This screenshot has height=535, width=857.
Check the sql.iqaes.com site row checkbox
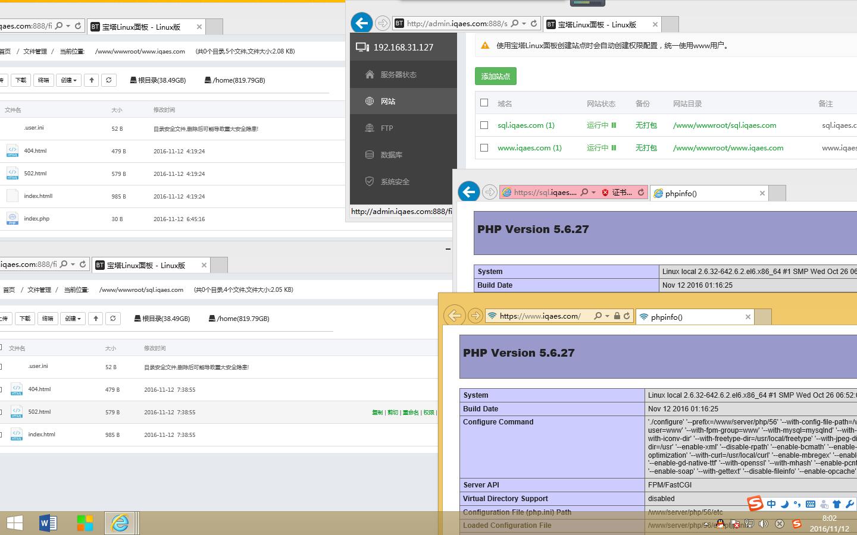[x=484, y=125]
